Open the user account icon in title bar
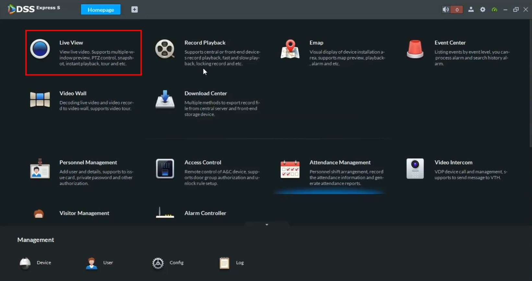532x281 pixels. click(471, 9)
